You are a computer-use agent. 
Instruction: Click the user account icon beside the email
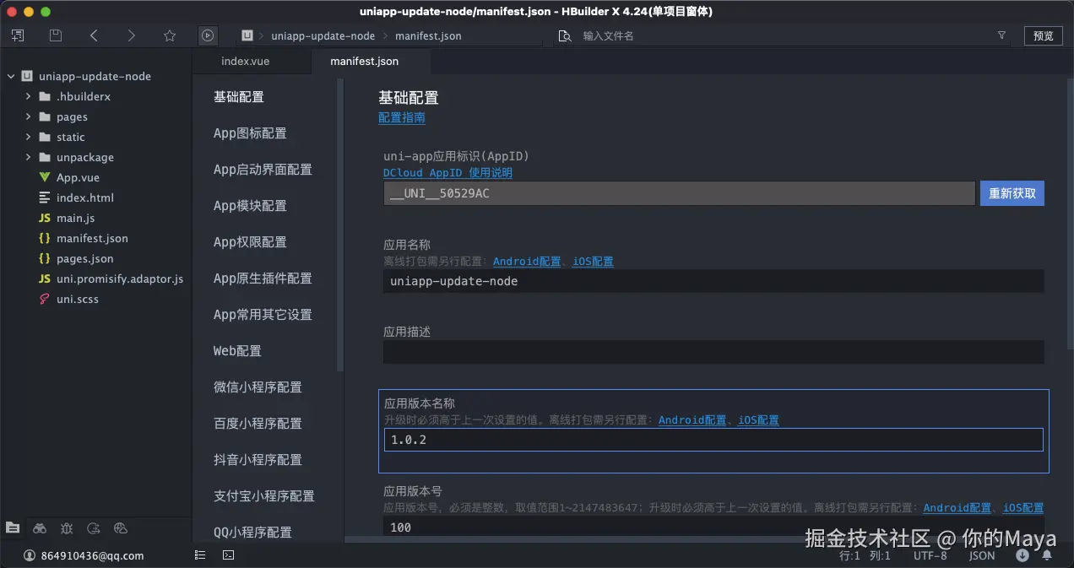point(30,554)
